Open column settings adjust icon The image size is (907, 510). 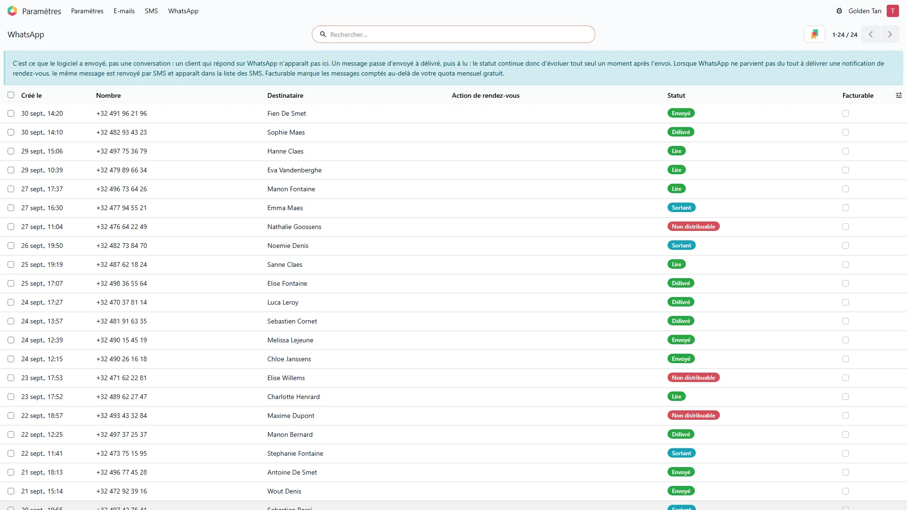pyautogui.click(x=898, y=95)
